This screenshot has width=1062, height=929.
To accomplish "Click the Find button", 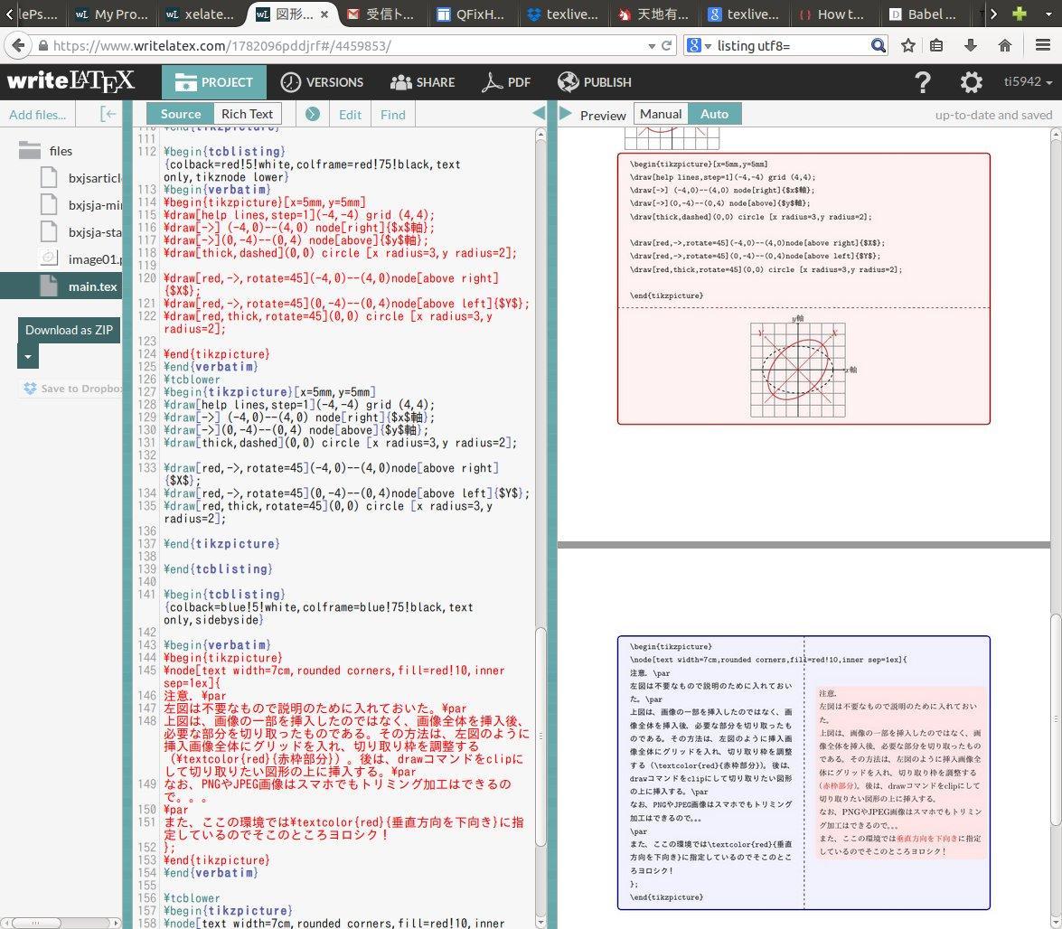I will 393,115.
